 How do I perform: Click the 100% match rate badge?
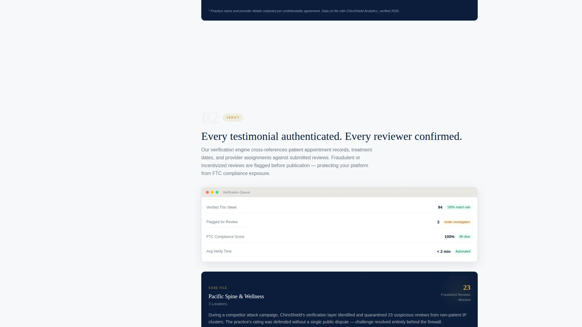tap(459, 207)
